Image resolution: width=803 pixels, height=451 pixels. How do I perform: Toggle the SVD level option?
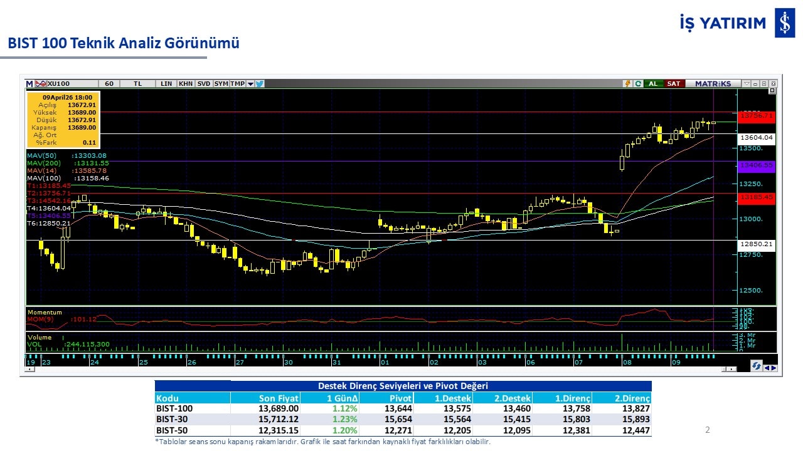[204, 83]
